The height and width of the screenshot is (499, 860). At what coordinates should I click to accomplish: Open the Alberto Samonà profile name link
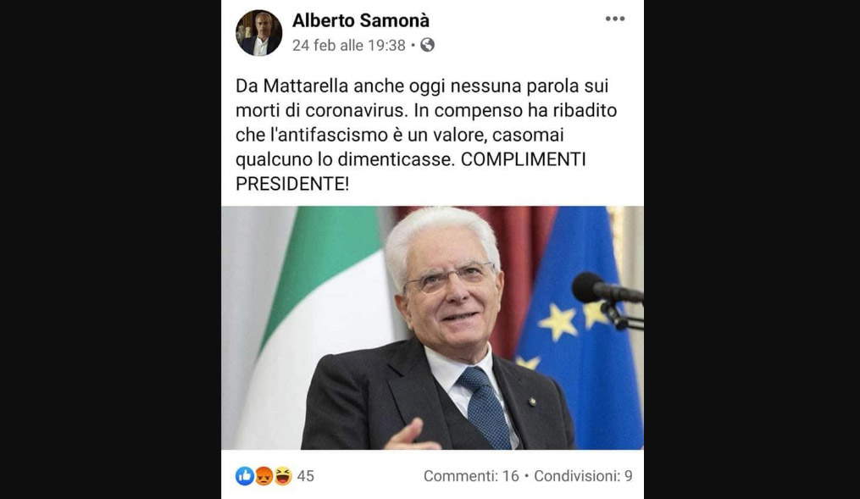coord(361,20)
